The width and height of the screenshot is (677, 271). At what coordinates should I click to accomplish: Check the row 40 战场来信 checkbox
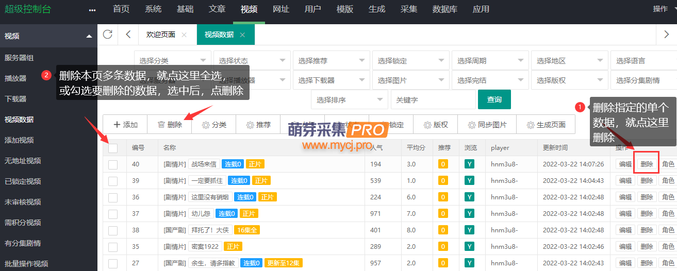pyautogui.click(x=113, y=164)
